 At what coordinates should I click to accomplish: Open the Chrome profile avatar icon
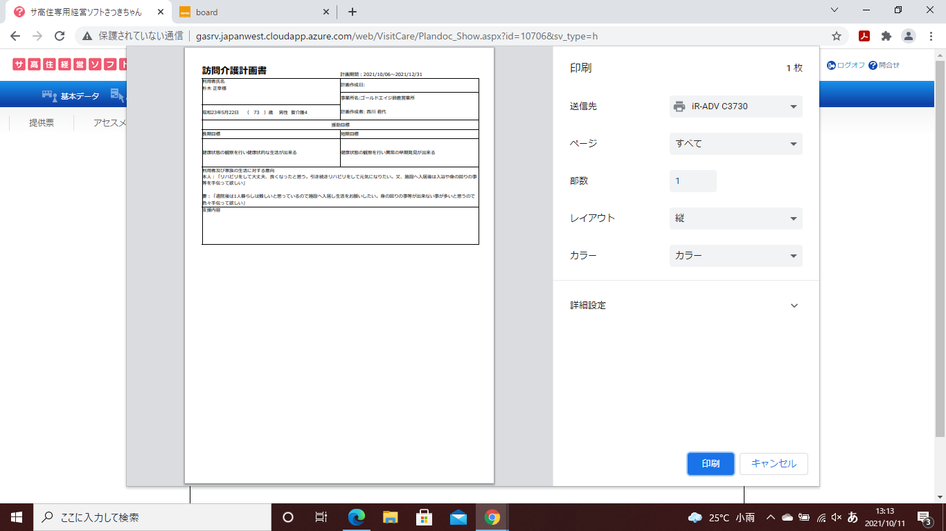tap(908, 36)
